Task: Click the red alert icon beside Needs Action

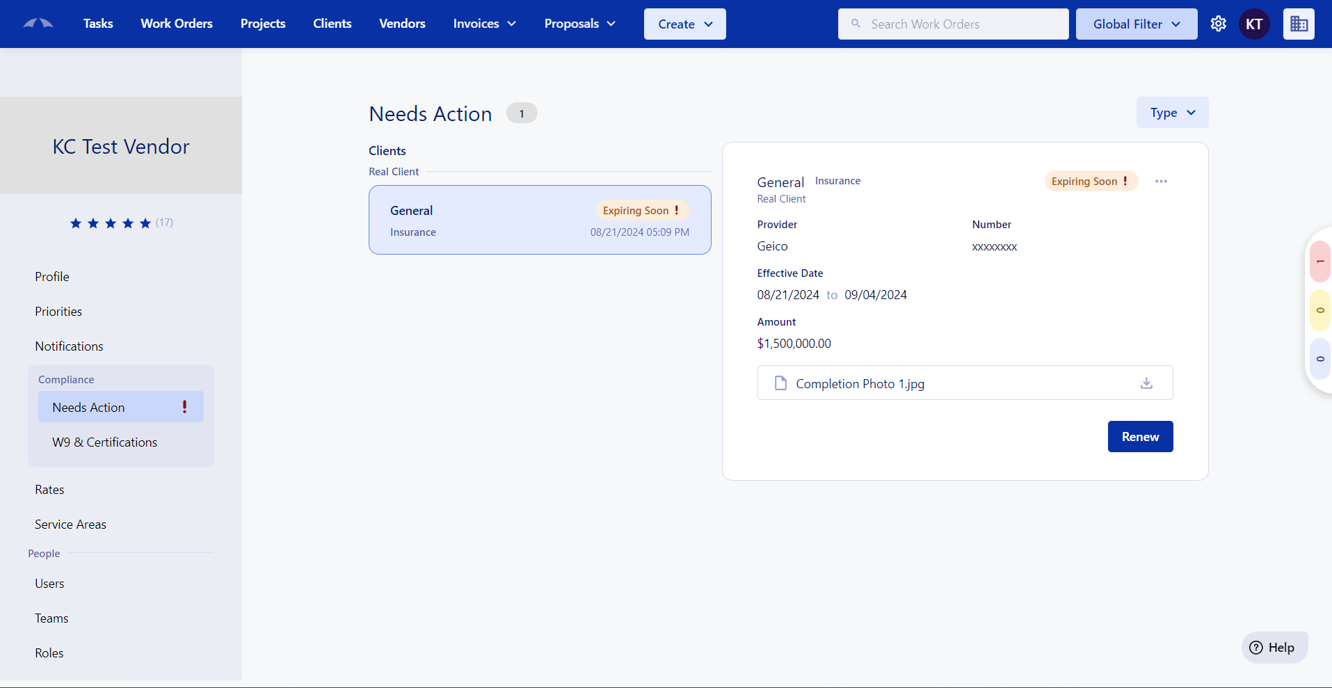Action: pos(184,407)
